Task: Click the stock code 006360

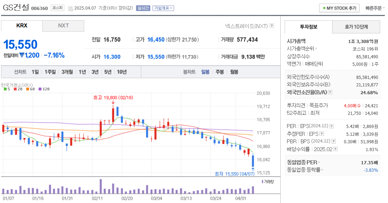Action: (39, 9)
